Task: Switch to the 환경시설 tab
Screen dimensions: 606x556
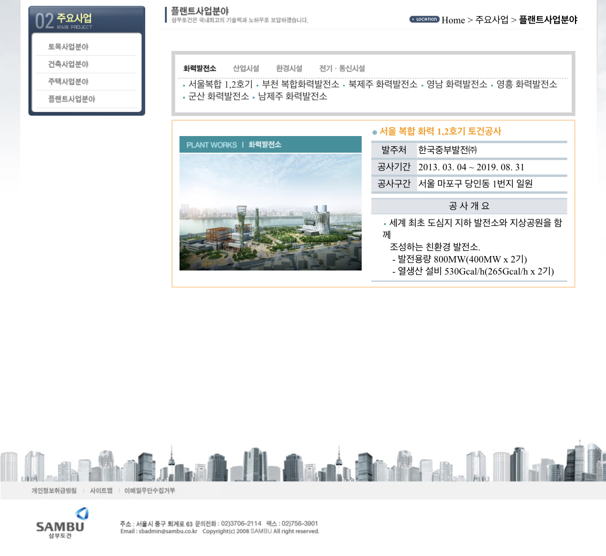Action: click(289, 69)
